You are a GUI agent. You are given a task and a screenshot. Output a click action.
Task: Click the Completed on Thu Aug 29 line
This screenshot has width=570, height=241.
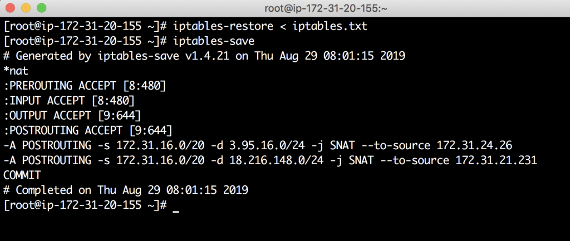pyautogui.click(x=126, y=190)
